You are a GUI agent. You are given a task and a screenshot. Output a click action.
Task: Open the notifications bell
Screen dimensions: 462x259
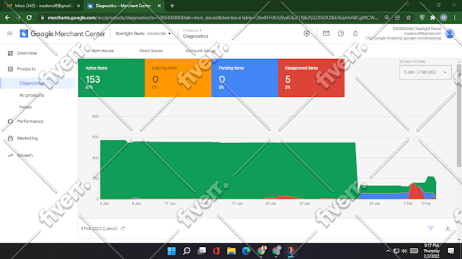(355, 33)
